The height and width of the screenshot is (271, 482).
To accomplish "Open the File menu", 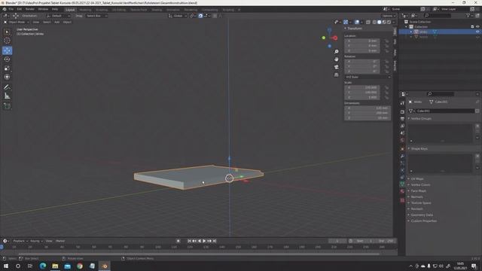I will tap(11, 9).
